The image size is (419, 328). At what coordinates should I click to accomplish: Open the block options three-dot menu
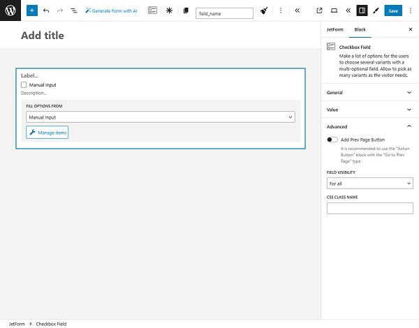click(x=281, y=10)
